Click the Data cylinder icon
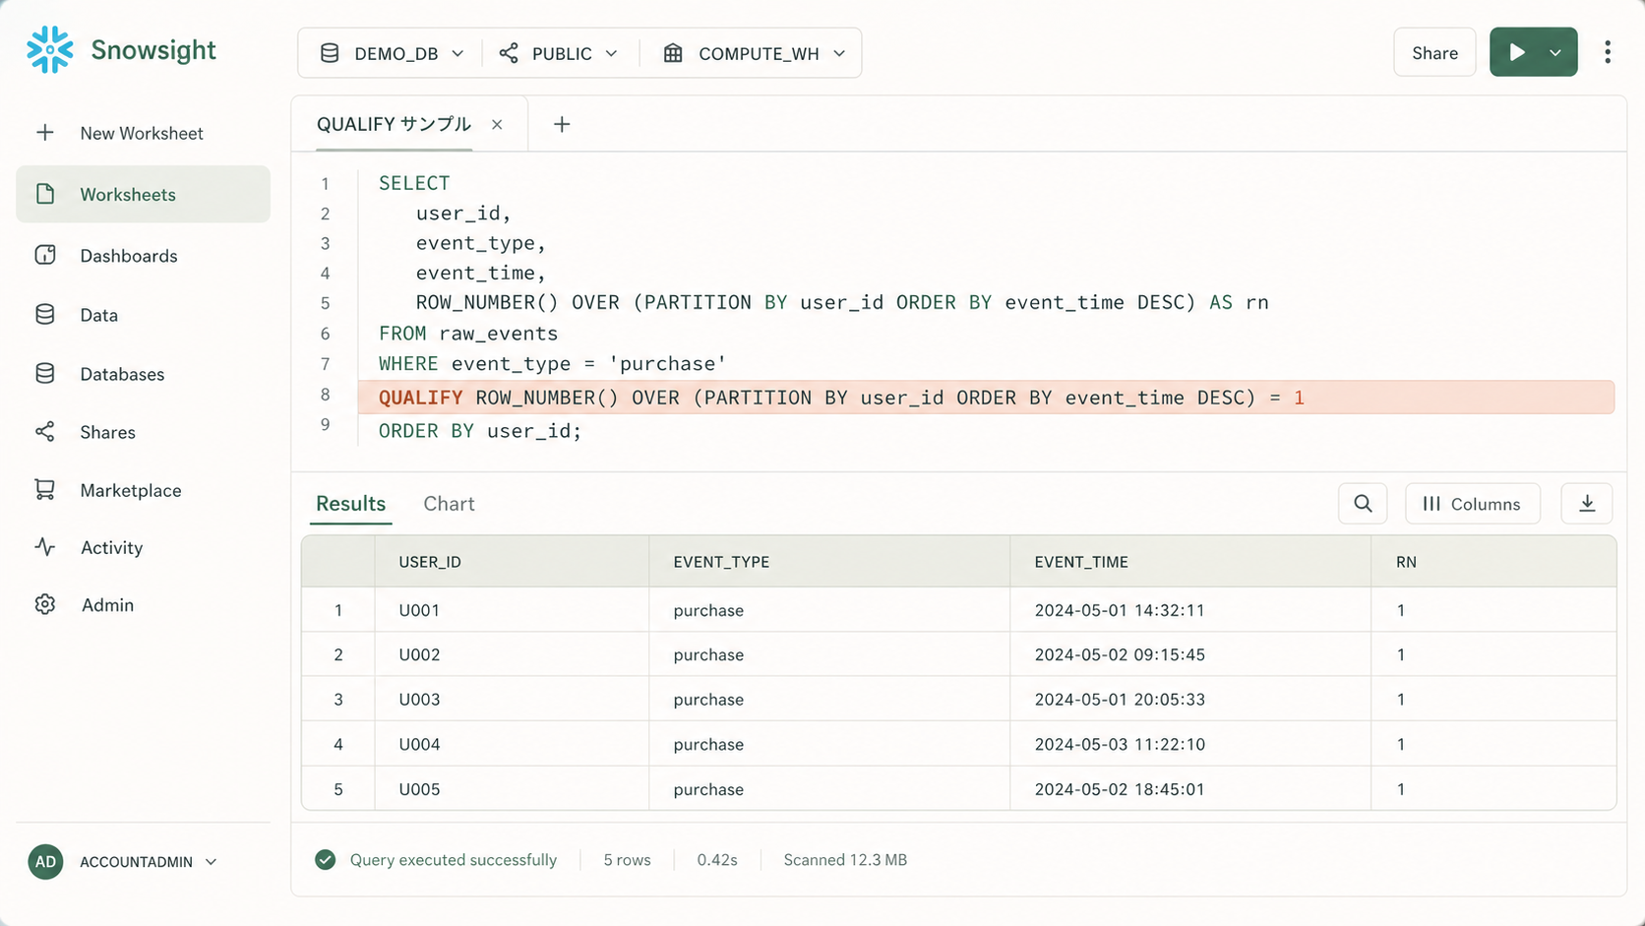This screenshot has height=926, width=1645. point(45,315)
